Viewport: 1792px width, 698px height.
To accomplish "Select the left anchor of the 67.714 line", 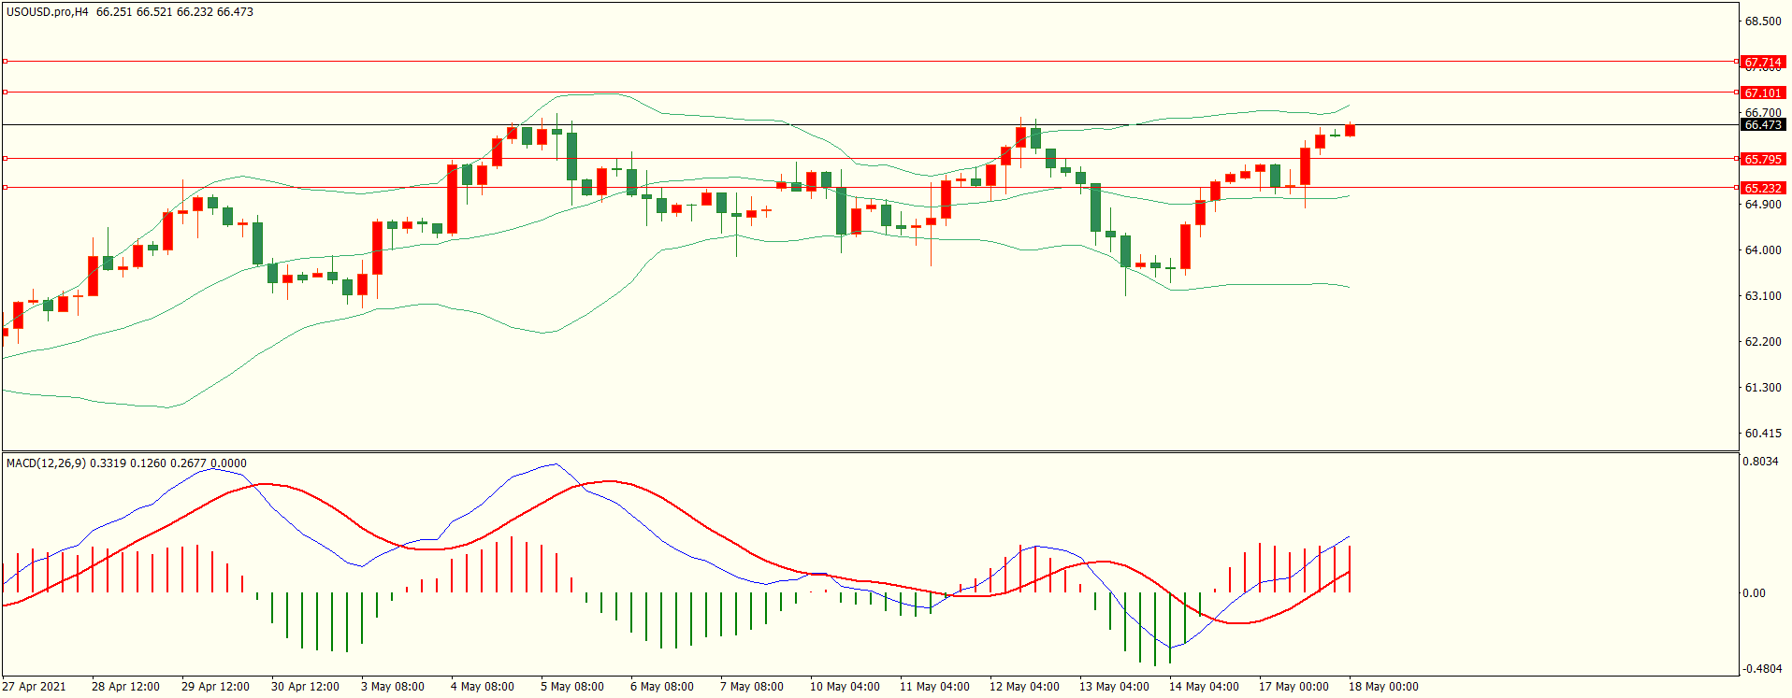I will point(5,62).
